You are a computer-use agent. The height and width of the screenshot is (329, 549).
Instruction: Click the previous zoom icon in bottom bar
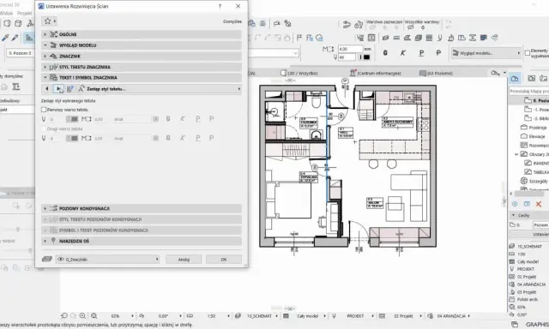64,315
